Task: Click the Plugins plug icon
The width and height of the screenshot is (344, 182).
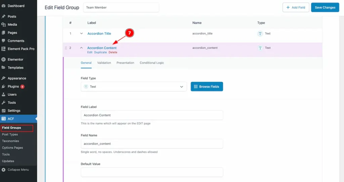Action: click(x=3, y=86)
